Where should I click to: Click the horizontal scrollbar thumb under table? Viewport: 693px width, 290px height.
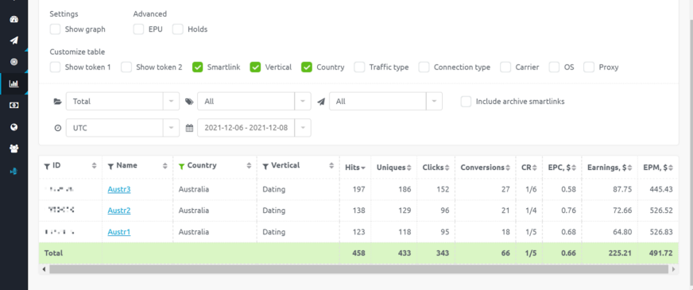[358, 269]
